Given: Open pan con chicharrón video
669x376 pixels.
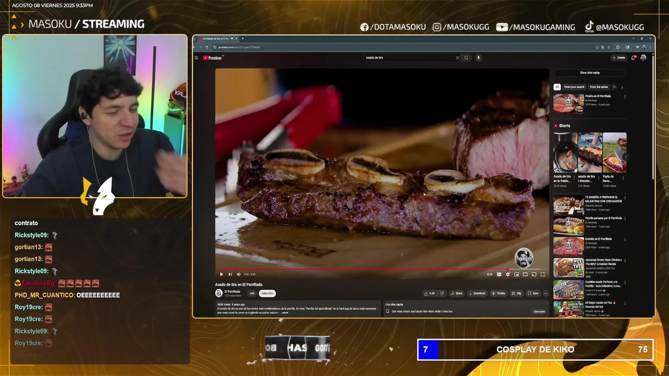Looking at the screenshot, I should click(x=569, y=205).
